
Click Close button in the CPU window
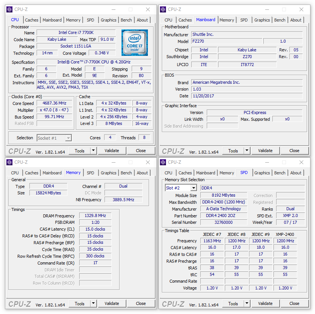click(x=141, y=151)
